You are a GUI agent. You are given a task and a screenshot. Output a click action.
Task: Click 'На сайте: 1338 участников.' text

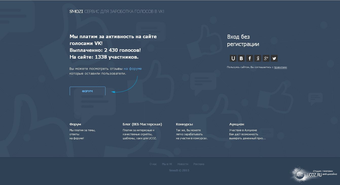click(x=104, y=57)
